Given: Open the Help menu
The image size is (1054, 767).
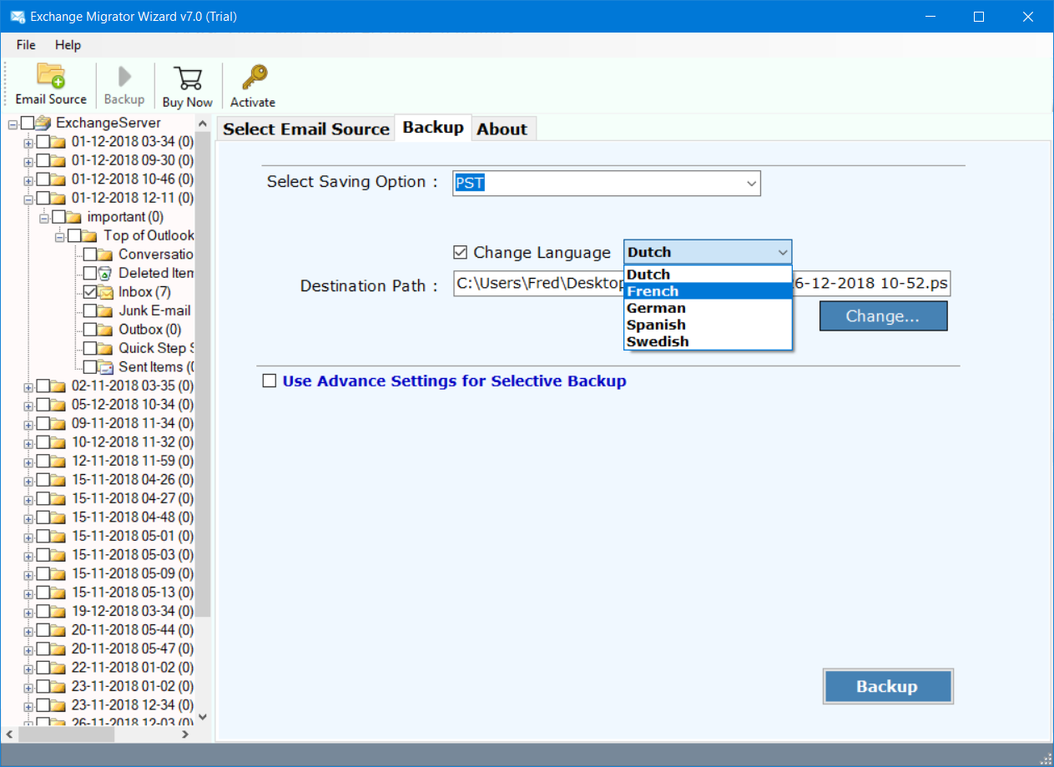Looking at the screenshot, I should (68, 45).
